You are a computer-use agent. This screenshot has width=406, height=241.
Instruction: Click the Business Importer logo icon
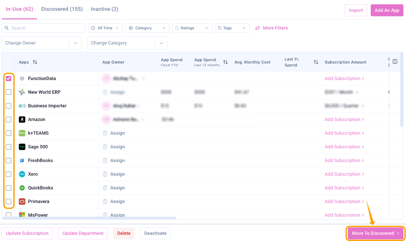point(22,106)
